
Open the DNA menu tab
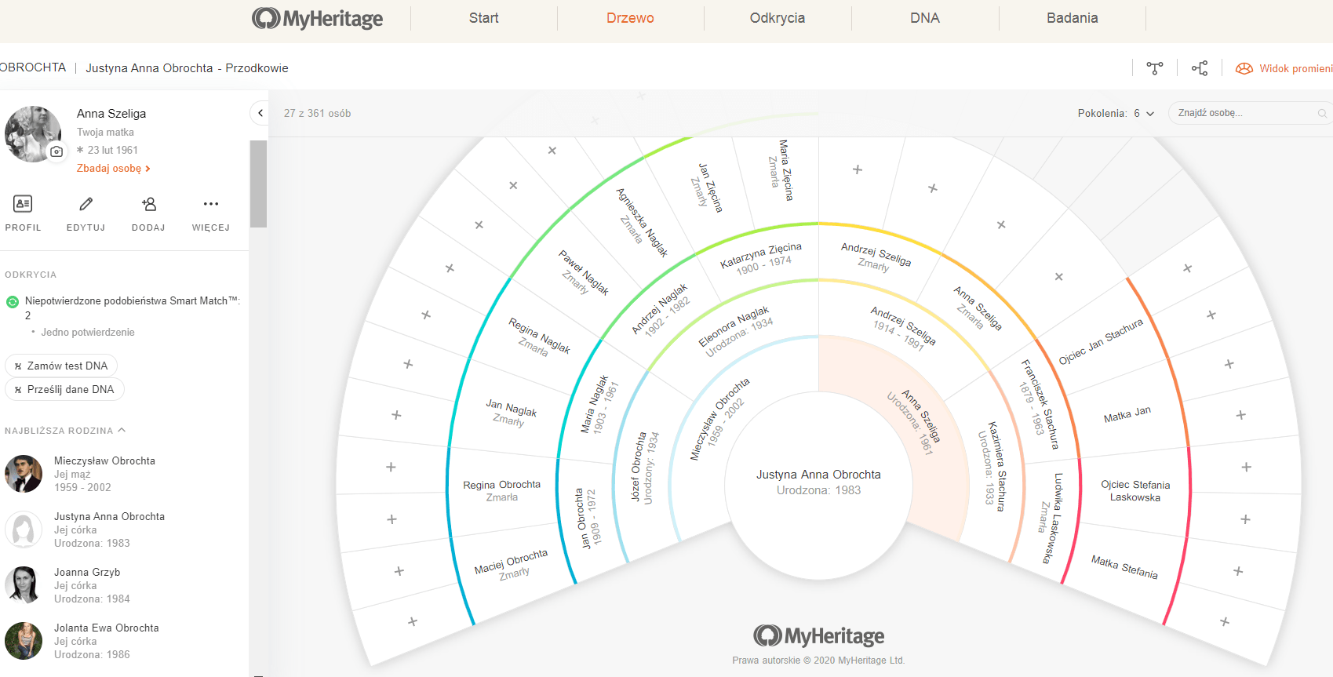pyautogui.click(x=925, y=18)
